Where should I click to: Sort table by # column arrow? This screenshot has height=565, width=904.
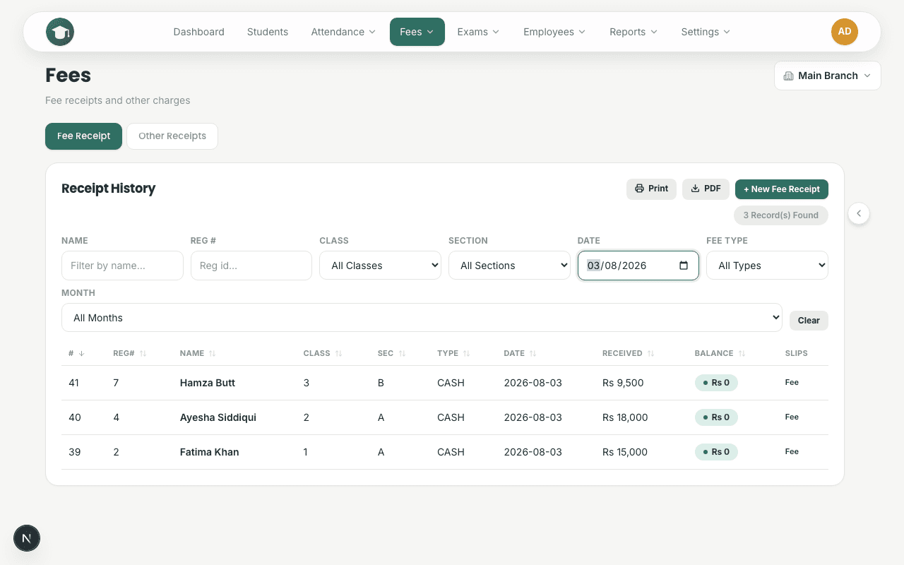[x=81, y=353]
